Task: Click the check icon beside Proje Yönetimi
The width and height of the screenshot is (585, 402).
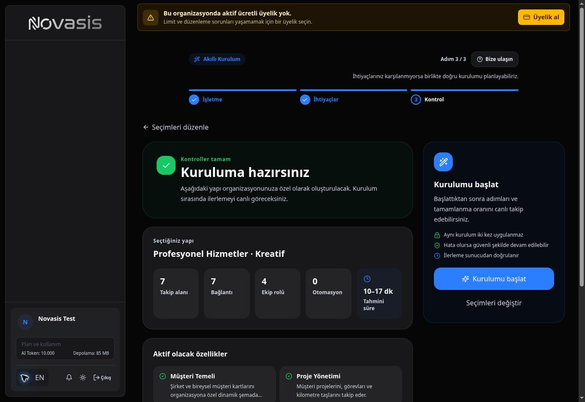Action: point(289,376)
